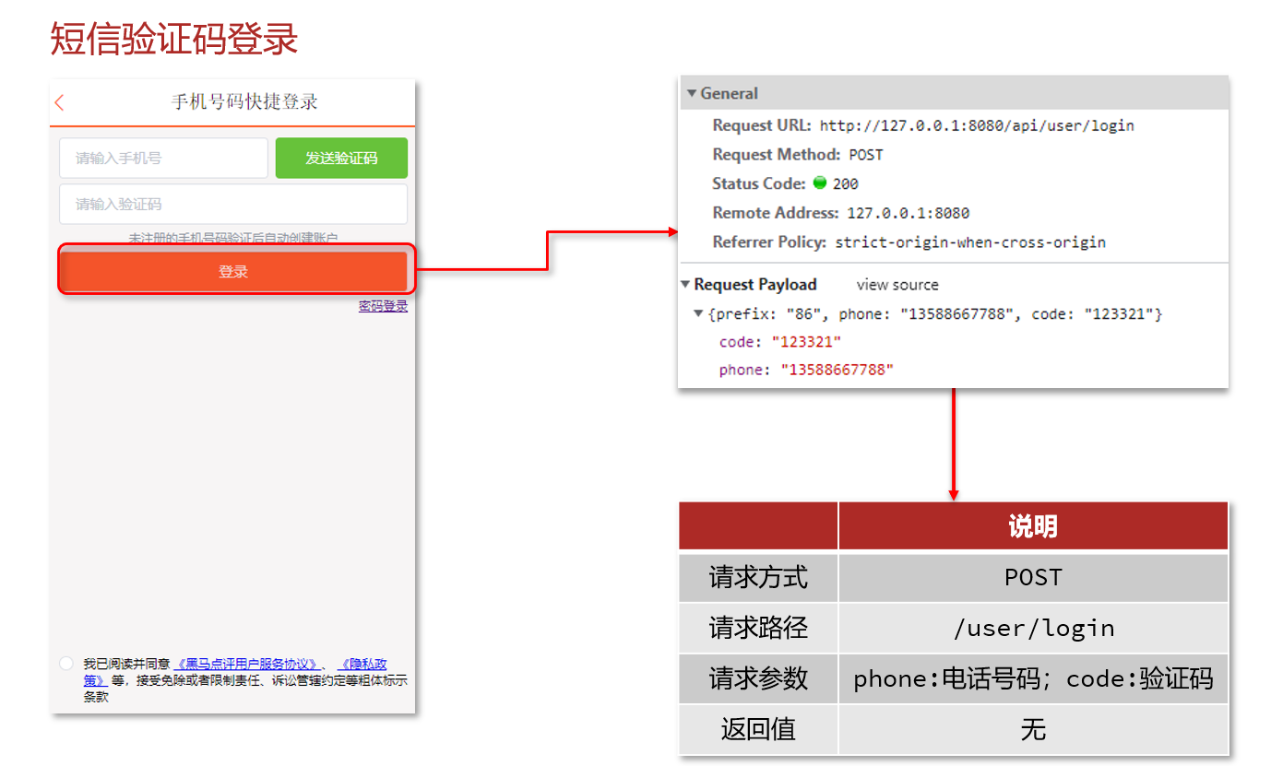
Task: Click the green status dot next to 200
Action: pos(819,183)
